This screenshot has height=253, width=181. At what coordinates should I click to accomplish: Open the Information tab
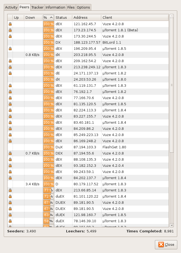tap(55, 7)
